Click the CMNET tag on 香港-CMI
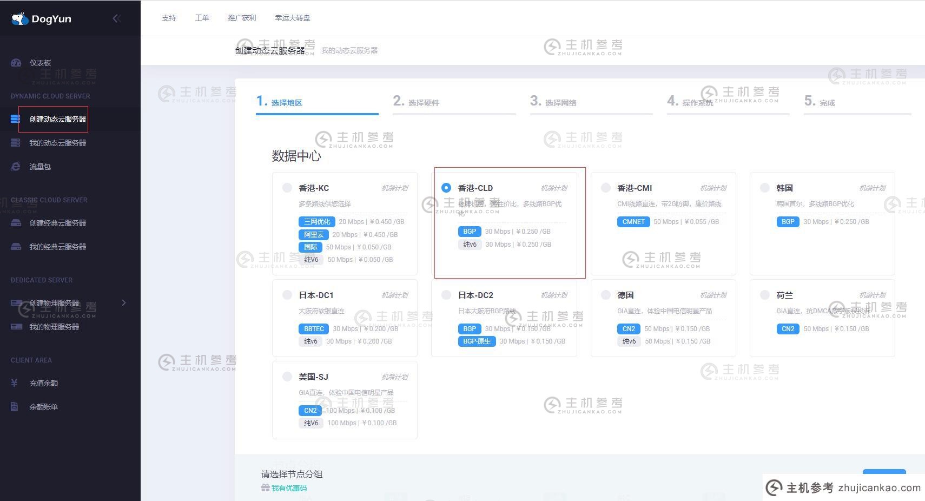This screenshot has height=501, width=925. pyautogui.click(x=633, y=222)
